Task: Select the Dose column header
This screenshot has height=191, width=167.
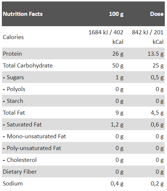Action: pyautogui.click(x=157, y=14)
